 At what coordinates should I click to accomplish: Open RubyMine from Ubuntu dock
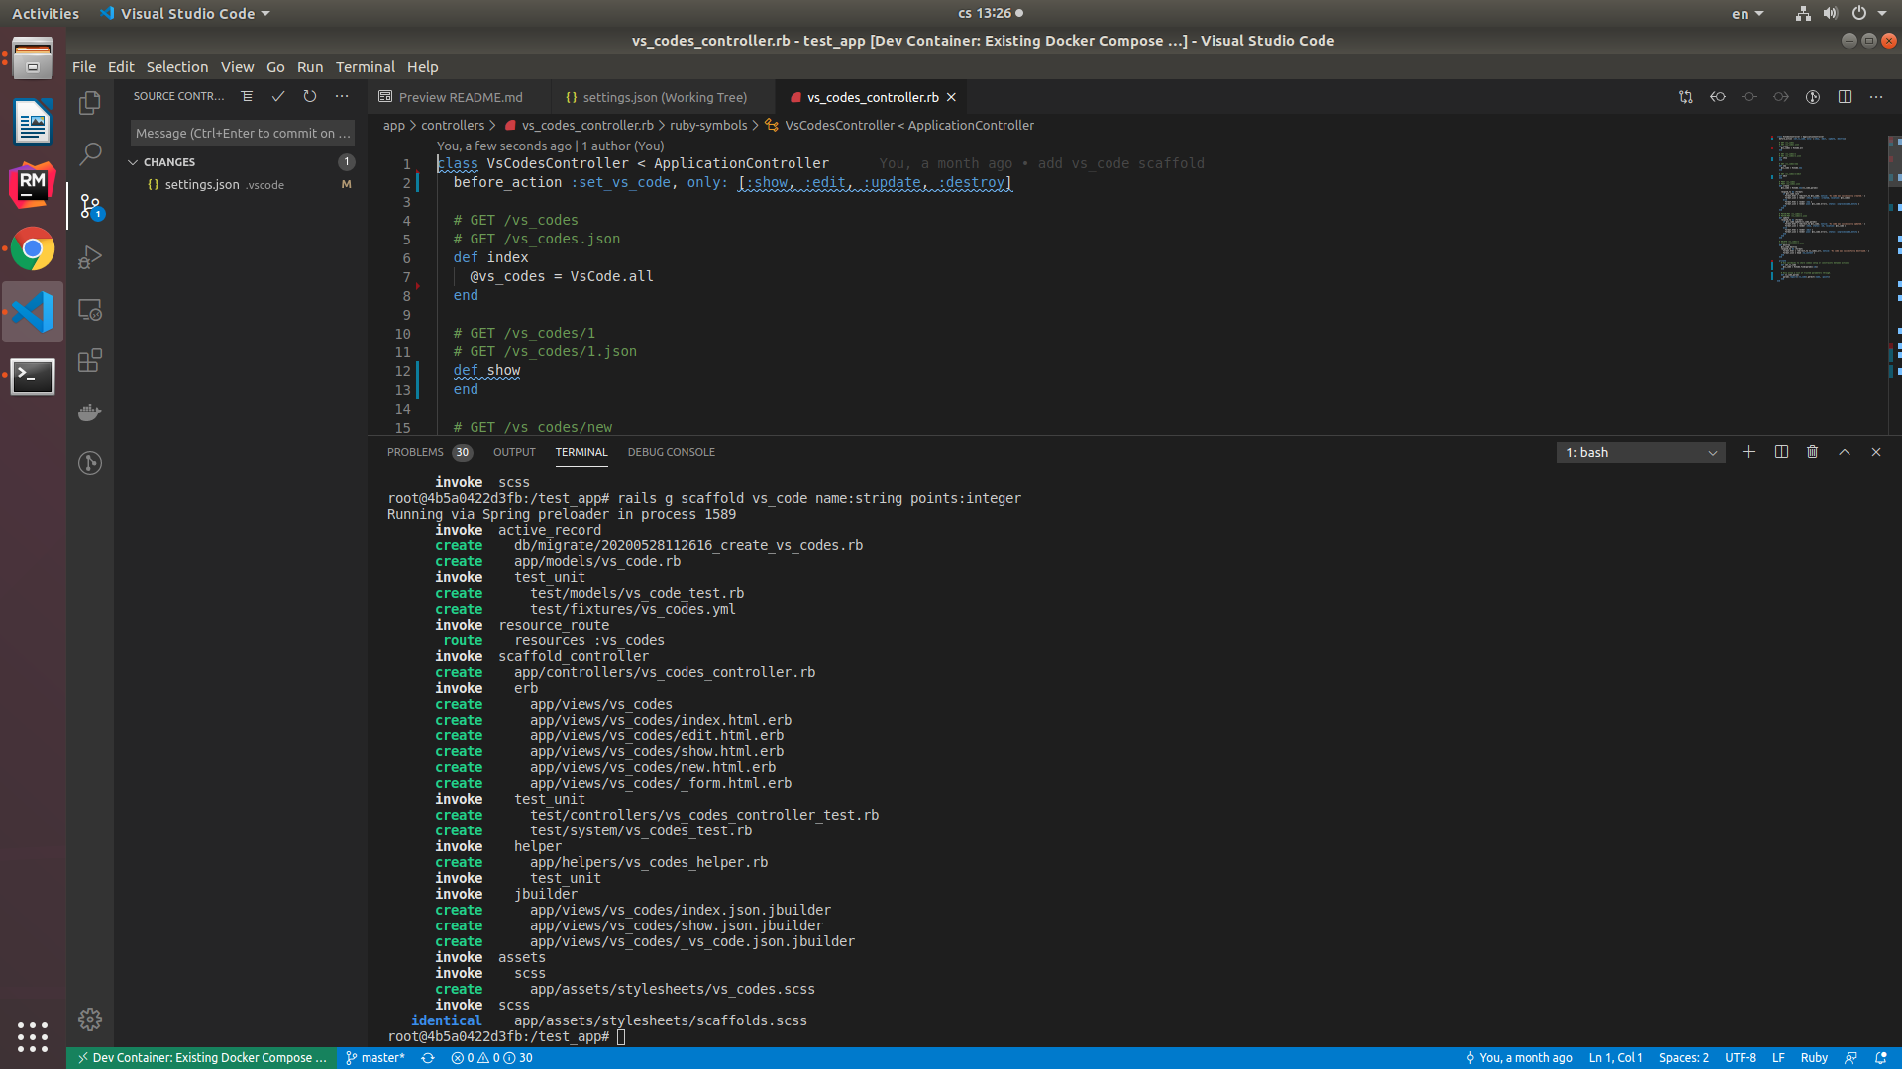point(33,185)
